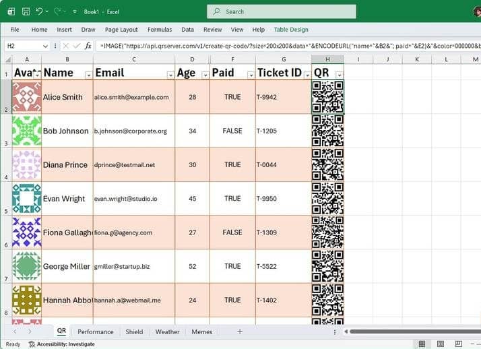Select column C header

pos(134,59)
